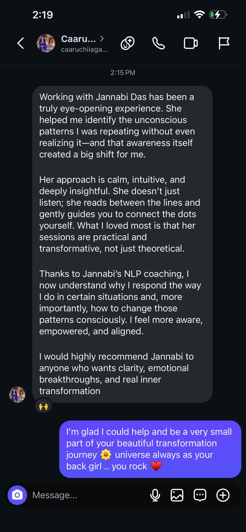
Task: Tap the back arrow to leave chat
Action: point(21,43)
